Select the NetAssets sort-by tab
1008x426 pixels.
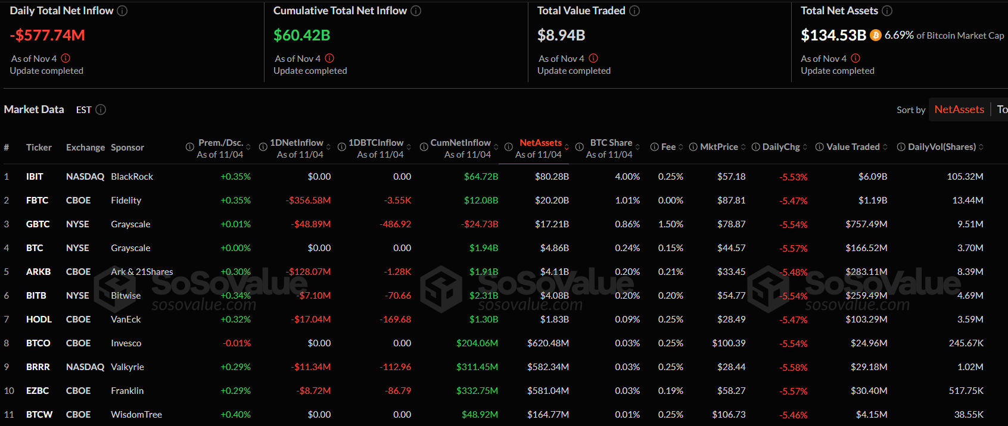(959, 109)
